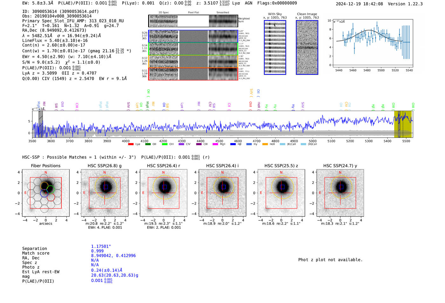Choose the Hγ legend color swatch
The width and height of the screenshot is (445, 303).
[x=249, y=144]
